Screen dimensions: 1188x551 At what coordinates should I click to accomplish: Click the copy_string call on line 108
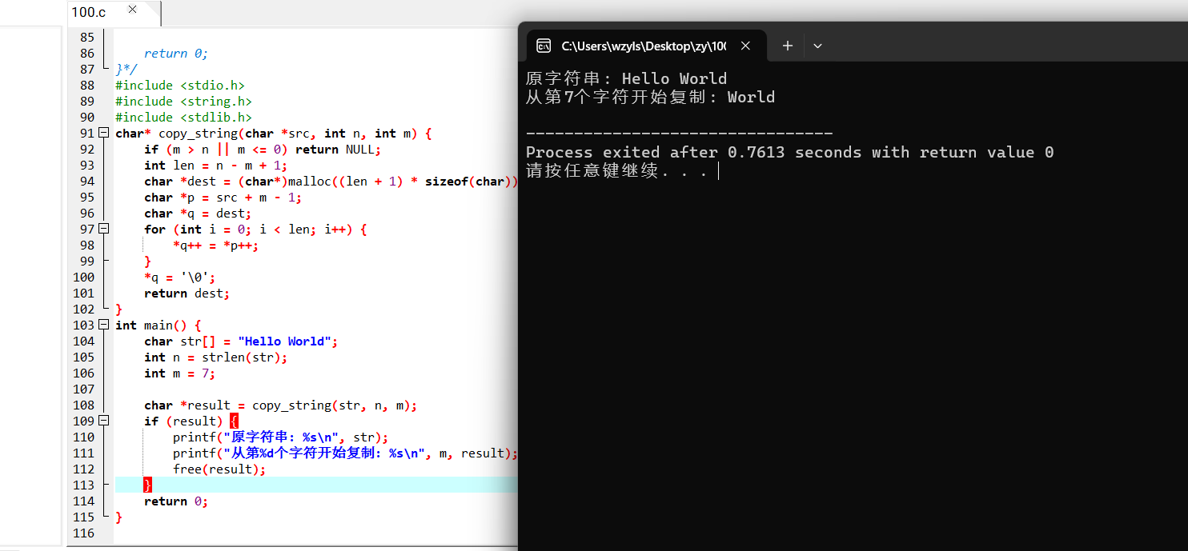[x=335, y=405]
